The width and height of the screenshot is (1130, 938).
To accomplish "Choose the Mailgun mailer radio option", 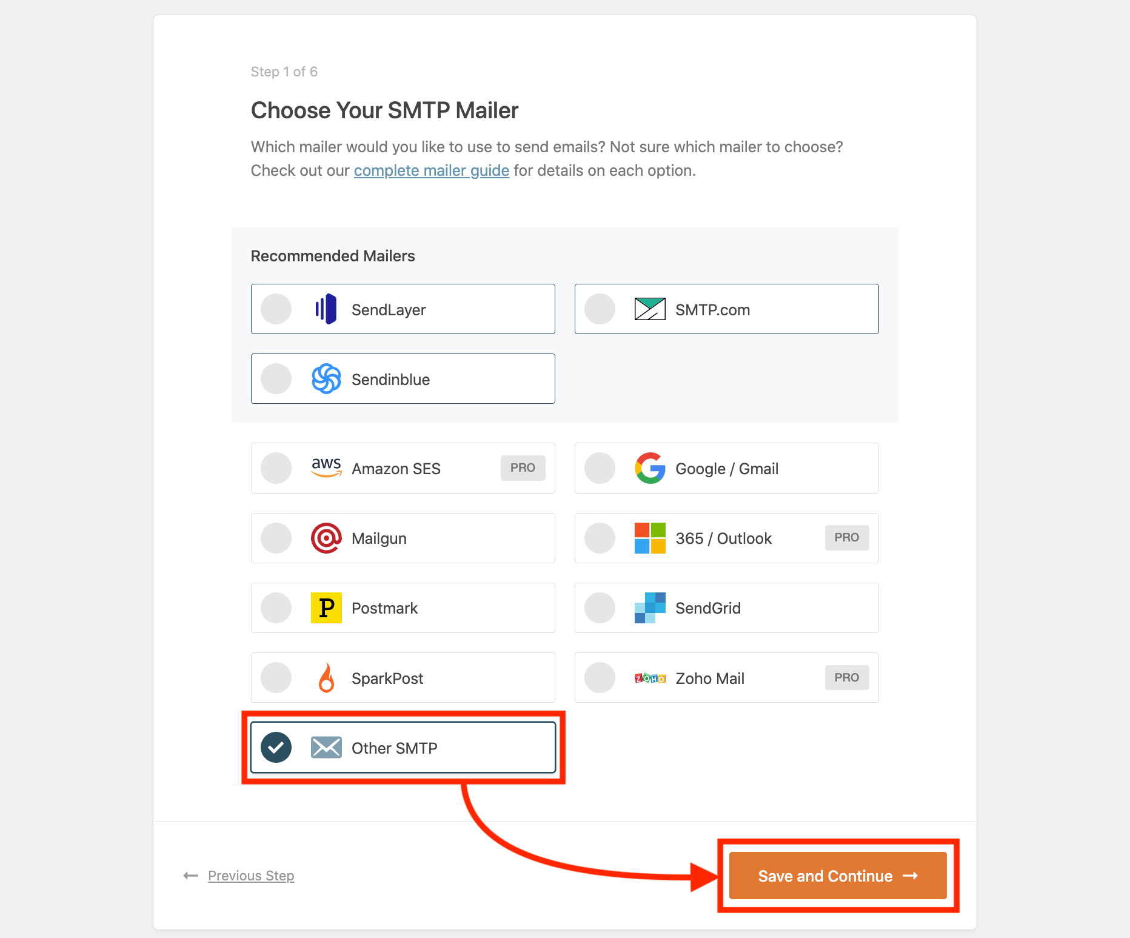I will coord(276,538).
